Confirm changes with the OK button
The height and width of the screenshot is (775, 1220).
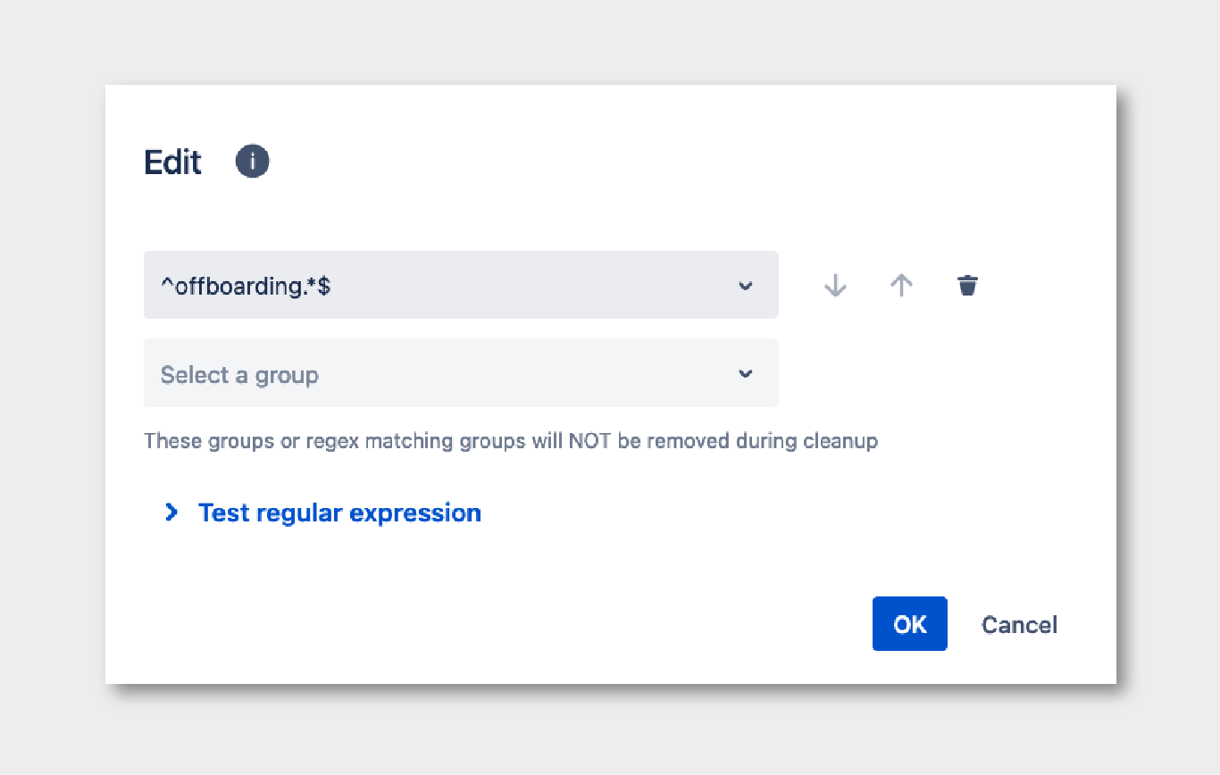tap(909, 624)
